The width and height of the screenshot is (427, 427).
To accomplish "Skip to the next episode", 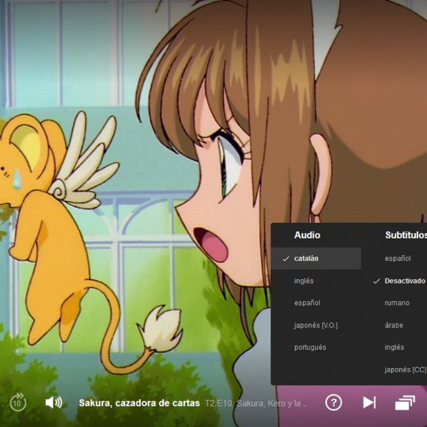I will [369, 402].
